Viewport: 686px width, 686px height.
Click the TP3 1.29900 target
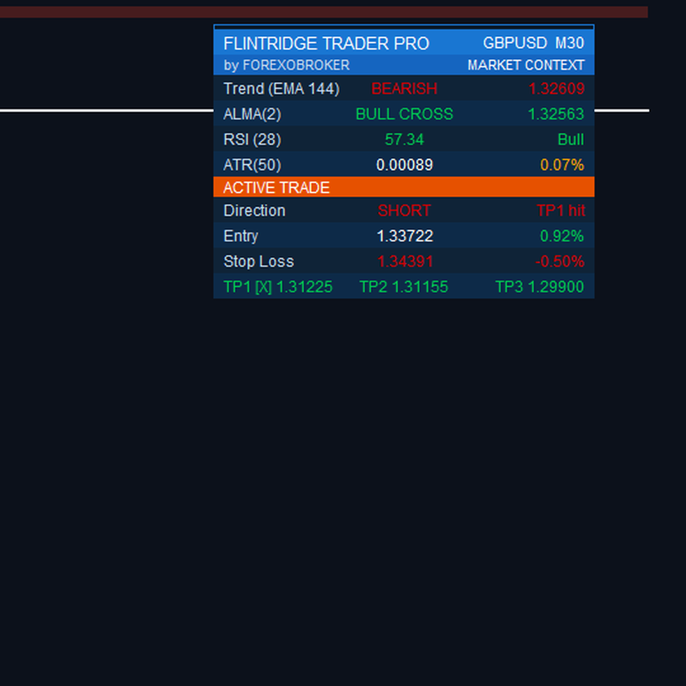pos(539,287)
